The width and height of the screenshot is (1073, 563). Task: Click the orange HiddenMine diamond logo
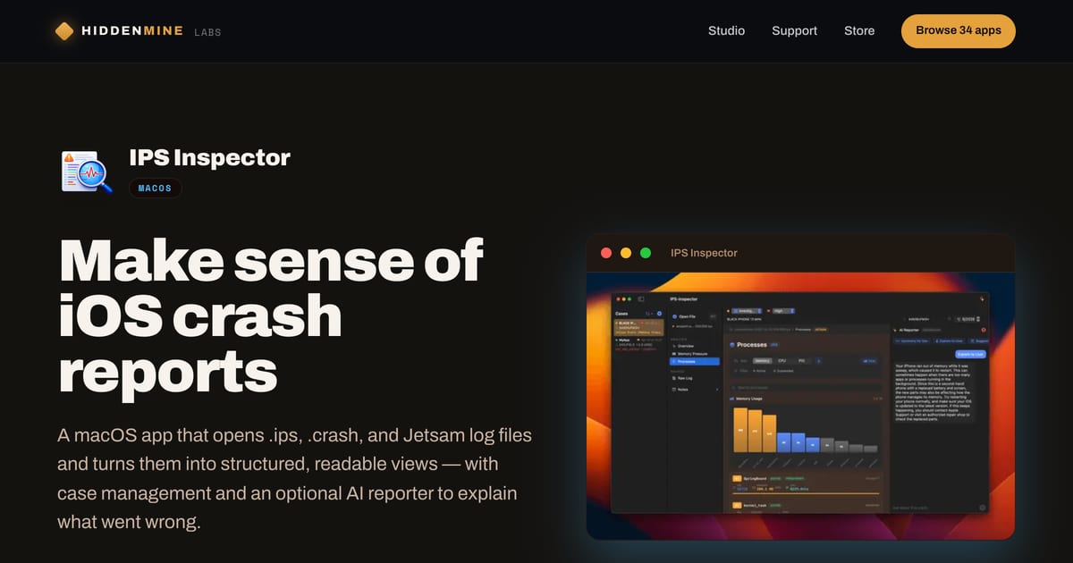point(64,31)
